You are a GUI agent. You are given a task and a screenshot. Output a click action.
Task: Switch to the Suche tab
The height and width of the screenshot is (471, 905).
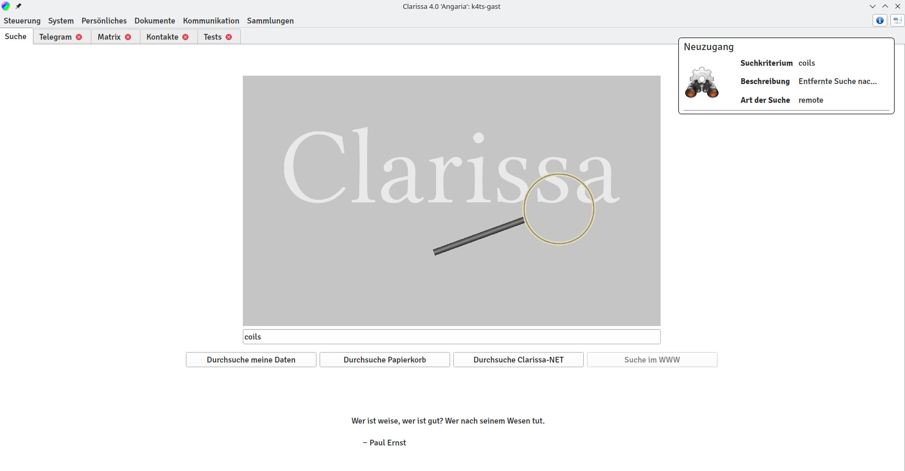click(16, 37)
